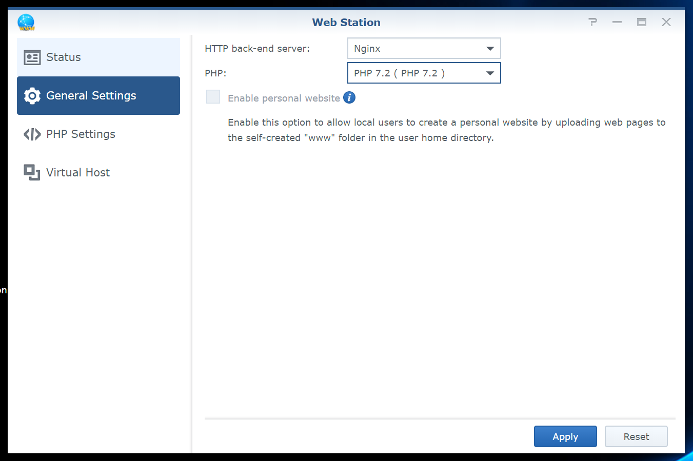This screenshot has width=693, height=461.
Task: Click the PHP Settings code-bracket icon
Action: coord(32,134)
